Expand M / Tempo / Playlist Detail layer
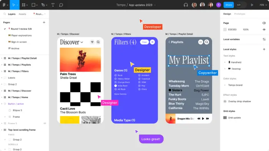The width and height of the screenshot is (269, 151). pos(2,58)
